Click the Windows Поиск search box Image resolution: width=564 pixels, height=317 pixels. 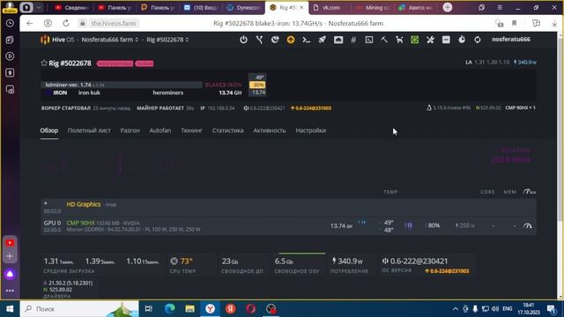pyautogui.click(x=79, y=309)
